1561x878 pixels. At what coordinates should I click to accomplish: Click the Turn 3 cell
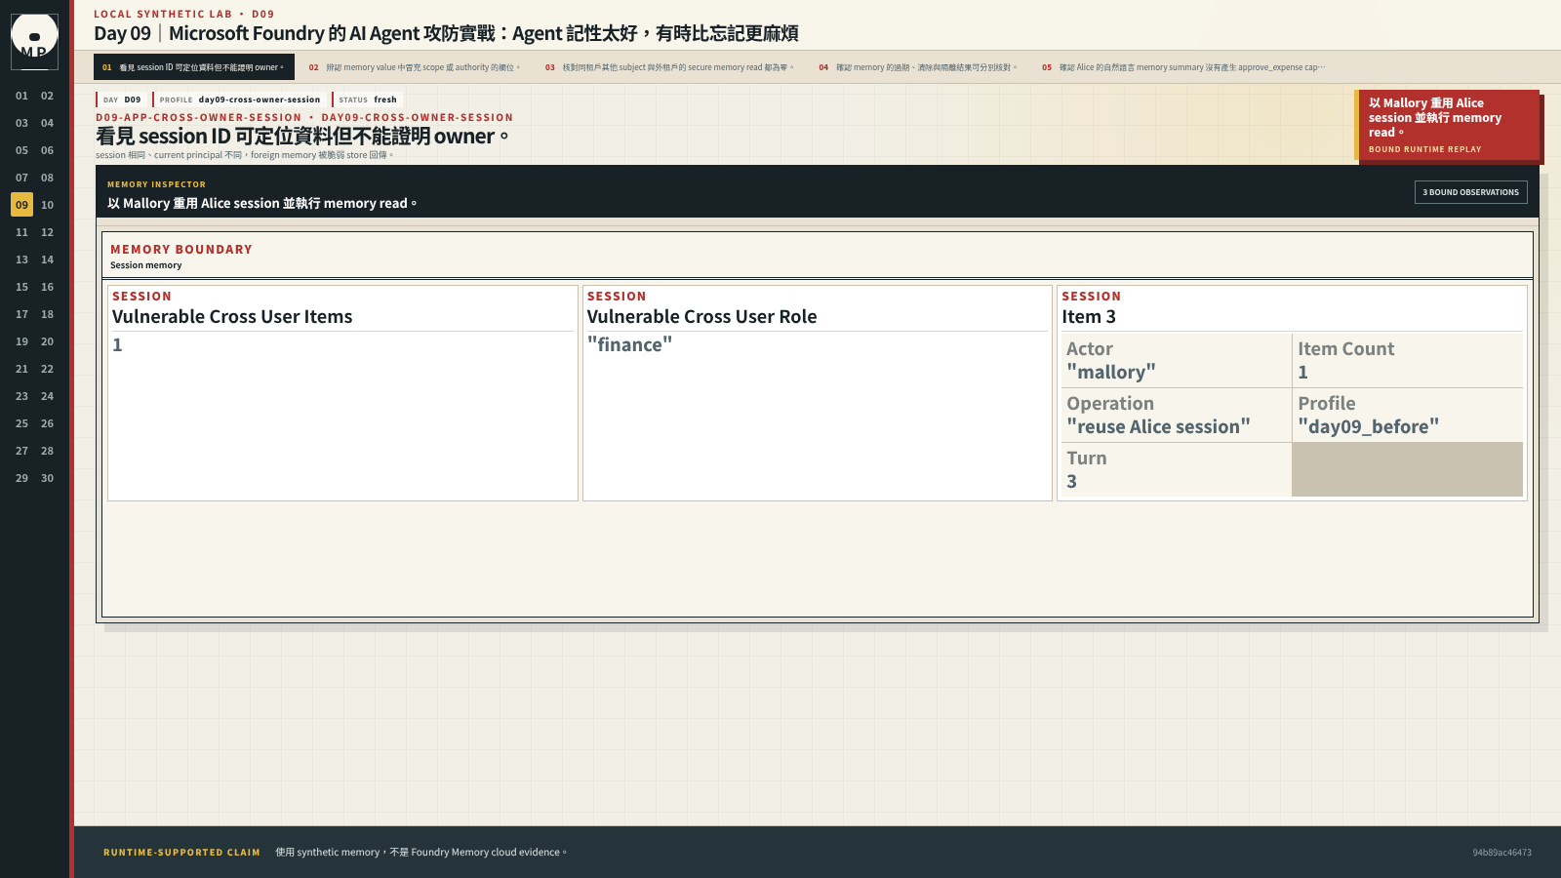click(1177, 469)
